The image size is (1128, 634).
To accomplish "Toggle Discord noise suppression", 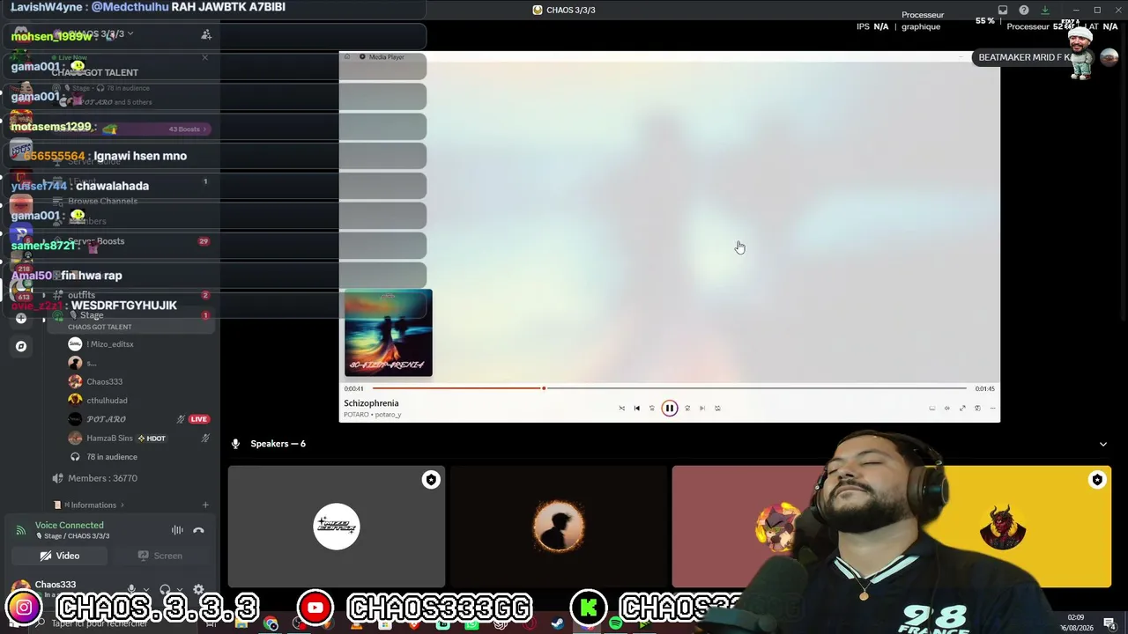I will [177, 530].
